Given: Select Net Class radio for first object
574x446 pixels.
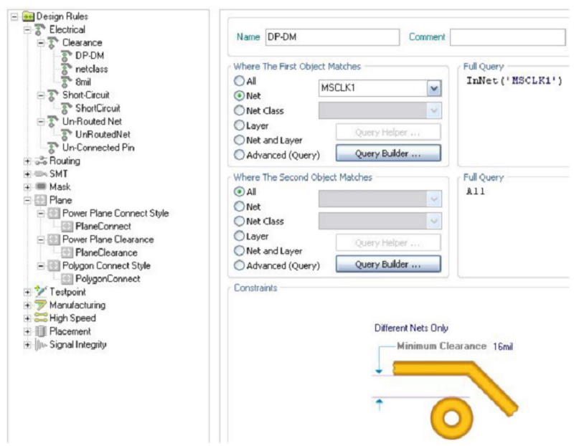Looking at the screenshot, I should 240,110.
